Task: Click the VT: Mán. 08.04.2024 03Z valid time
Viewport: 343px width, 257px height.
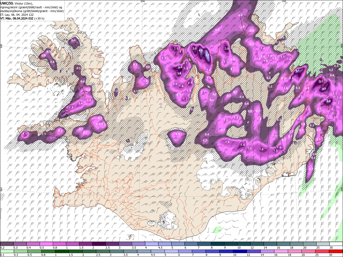Action: (x=17, y=18)
